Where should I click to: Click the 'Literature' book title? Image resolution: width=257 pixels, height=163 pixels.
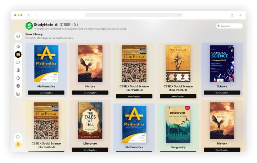90,144
